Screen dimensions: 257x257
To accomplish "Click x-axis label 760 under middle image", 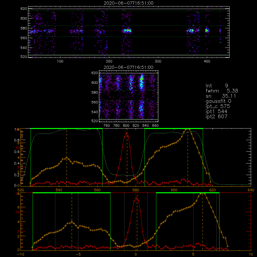I will [107, 126].
